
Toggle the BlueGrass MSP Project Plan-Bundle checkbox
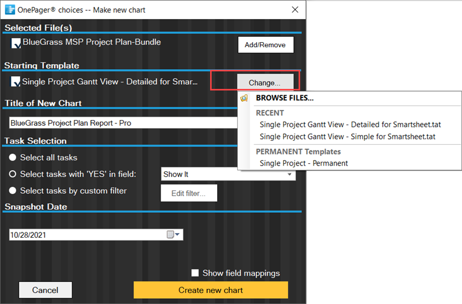click(16, 43)
